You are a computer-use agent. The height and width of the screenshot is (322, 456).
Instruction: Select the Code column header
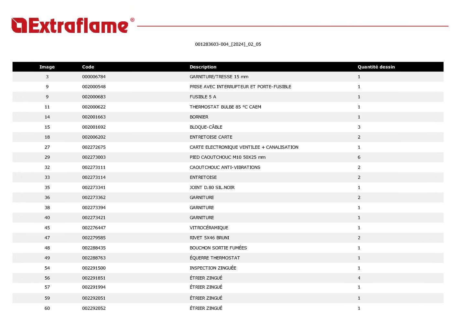(88, 67)
